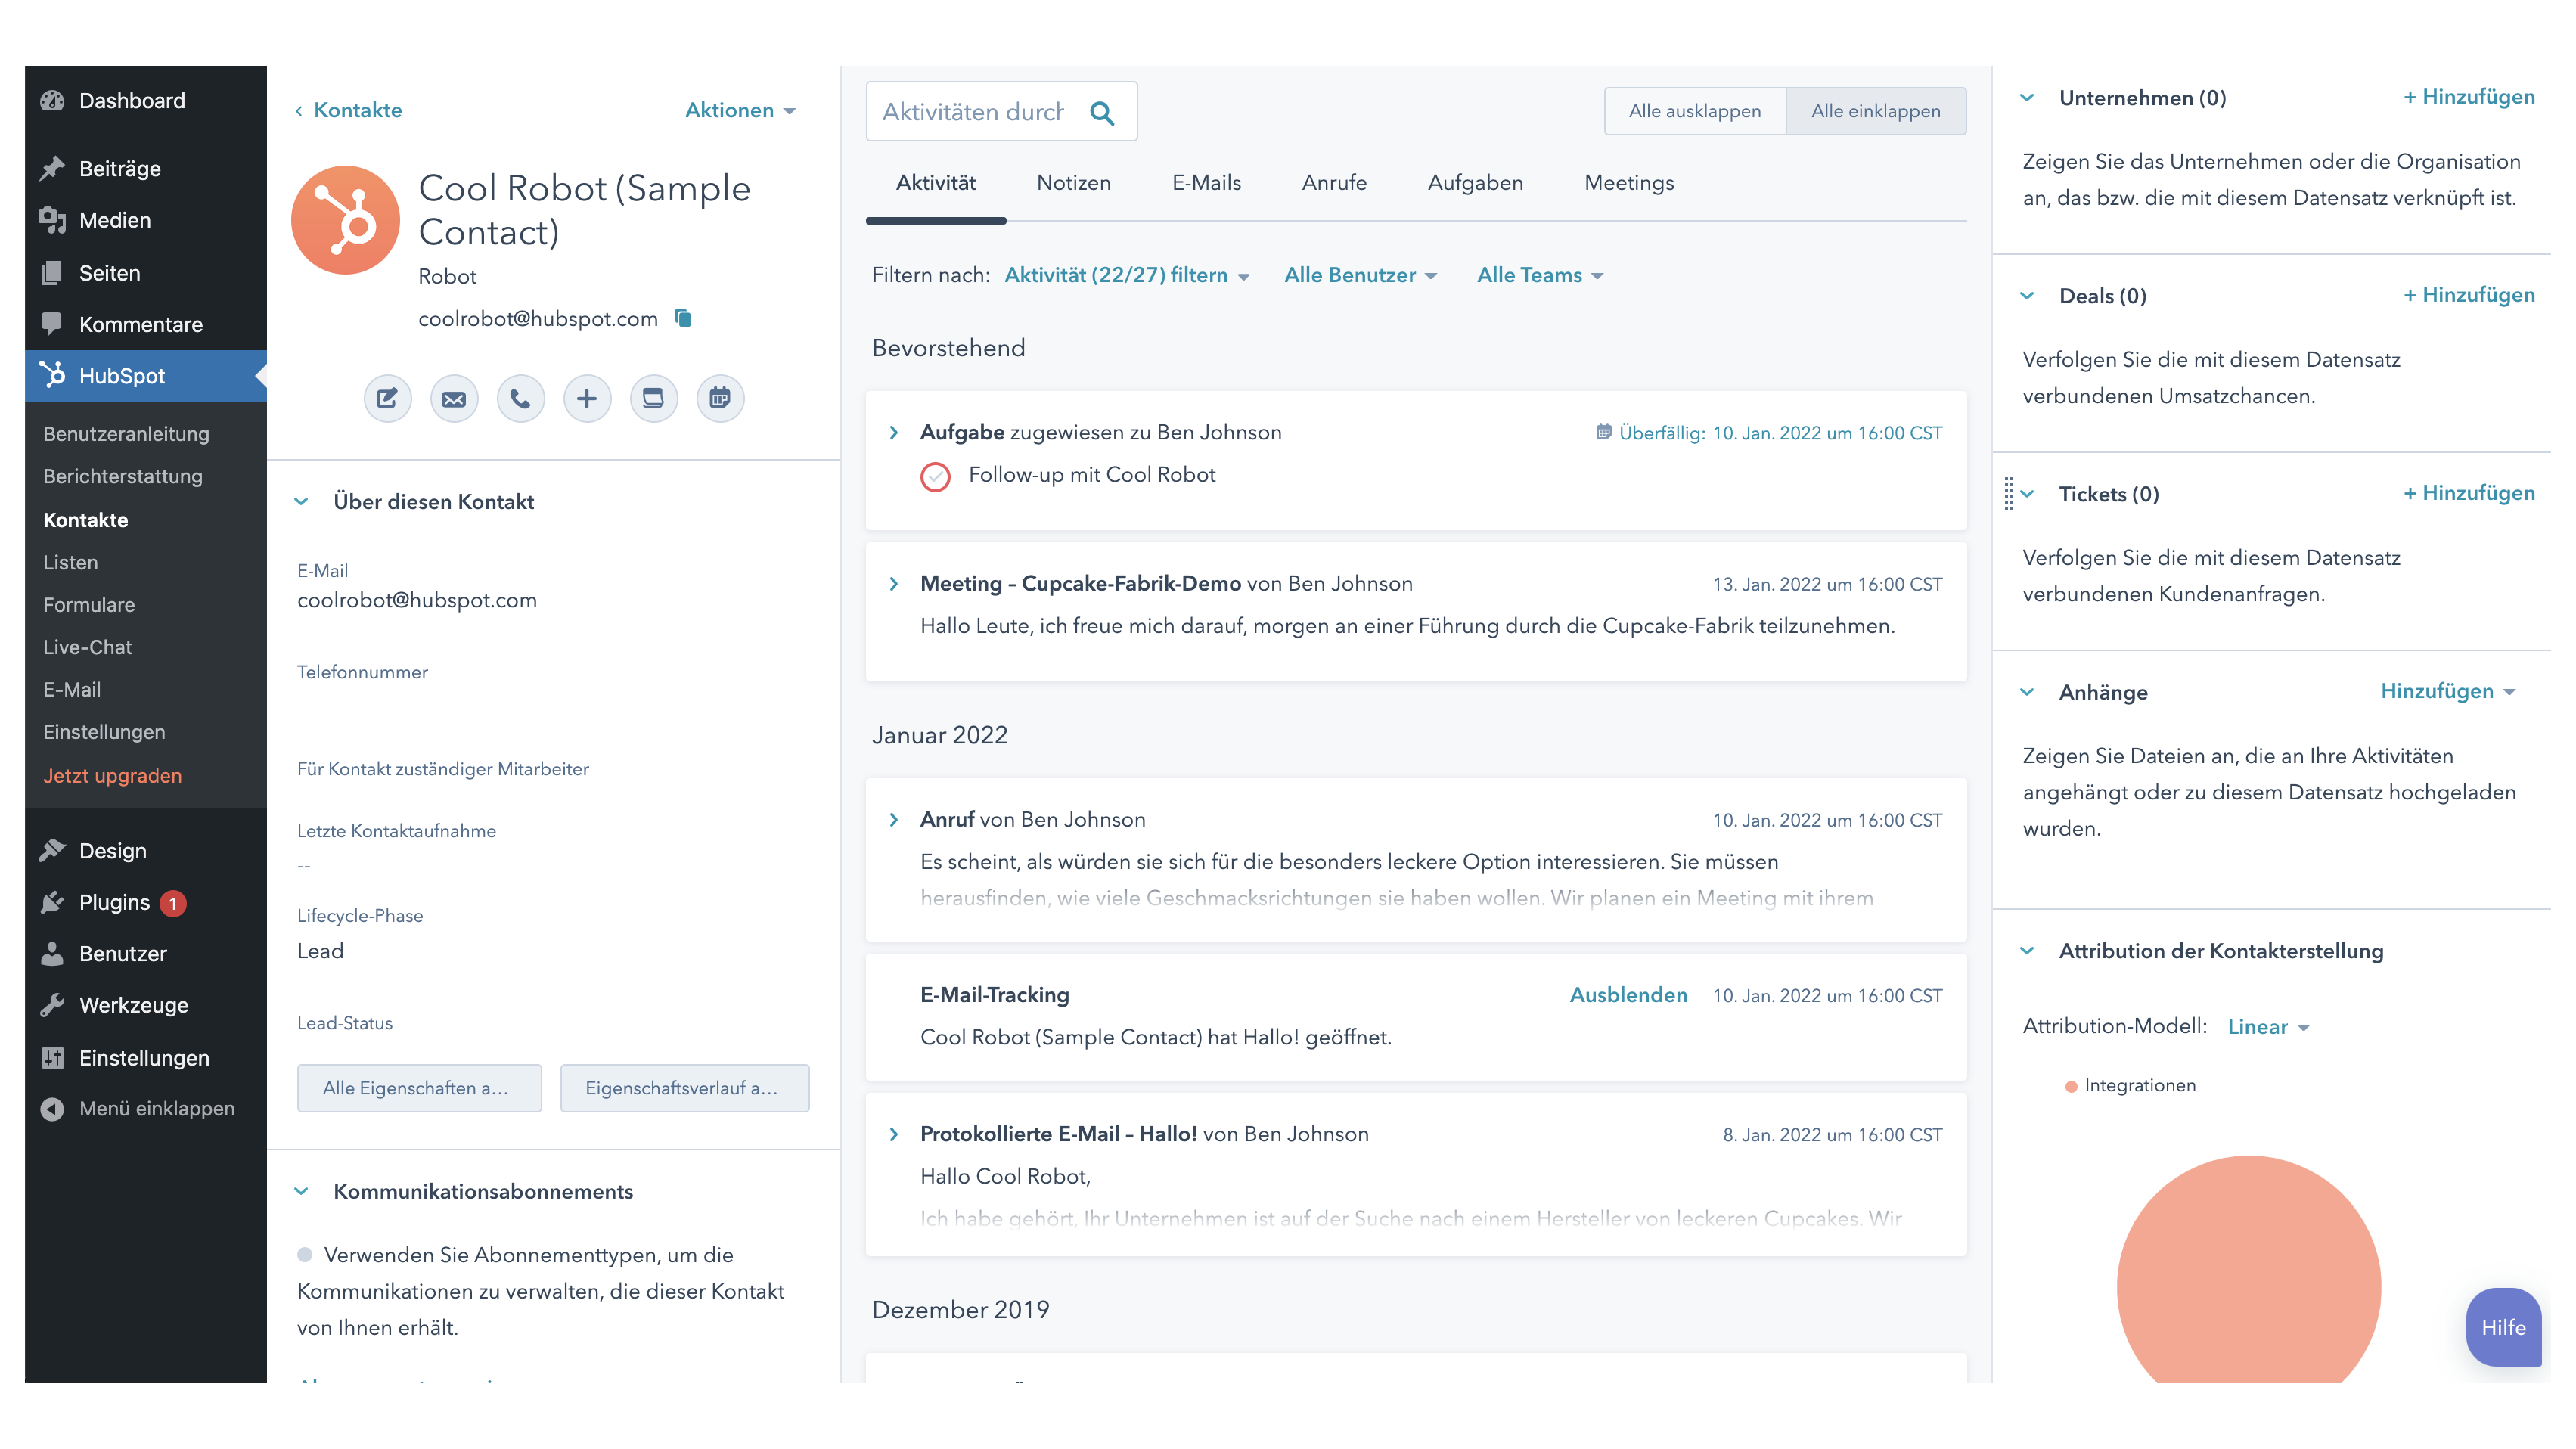The width and height of the screenshot is (2576, 1449).
Task: Switch to the Aufgaben tab
Action: click(1475, 183)
